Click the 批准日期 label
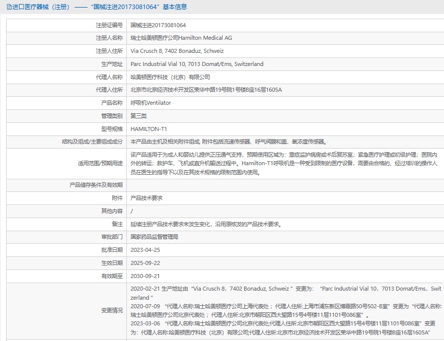Viewport: 444px width, 341px height. tap(112, 250)
